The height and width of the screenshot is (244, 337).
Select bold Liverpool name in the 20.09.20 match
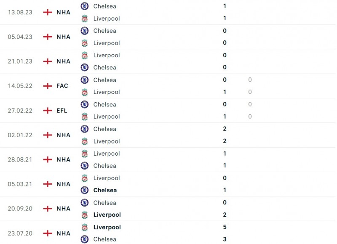pos(107,215)
